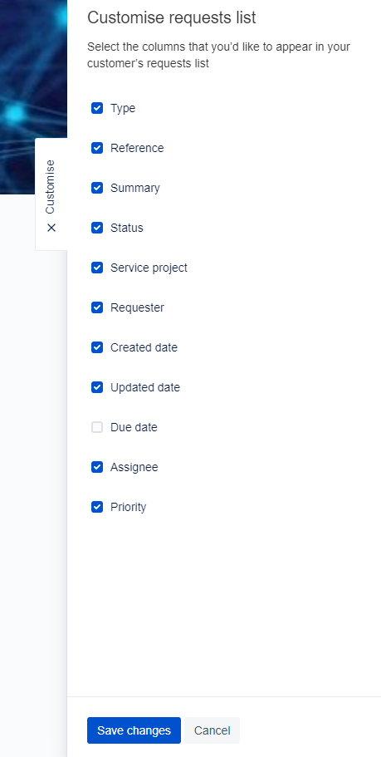
Task: Uncheck the Reference column checkbox
Action: click(x=97, y=148)
